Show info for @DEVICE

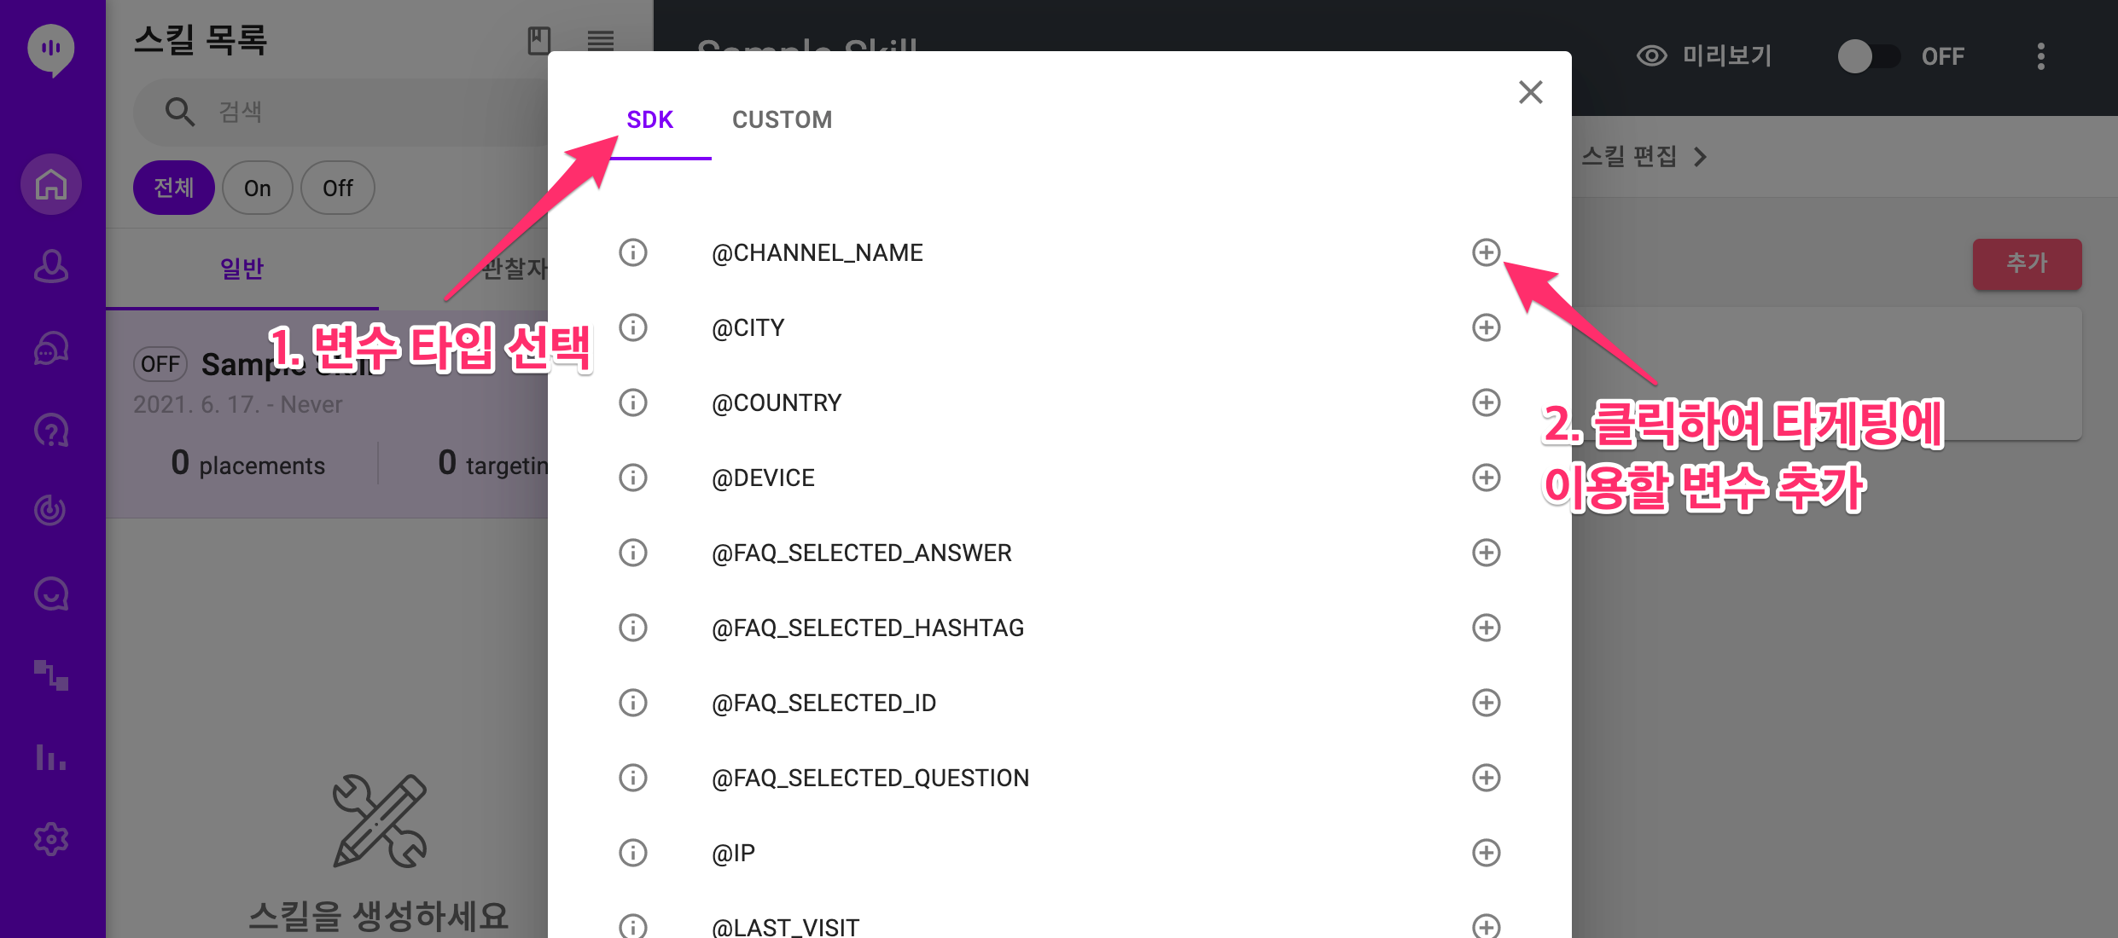click(x=633, y=478)
